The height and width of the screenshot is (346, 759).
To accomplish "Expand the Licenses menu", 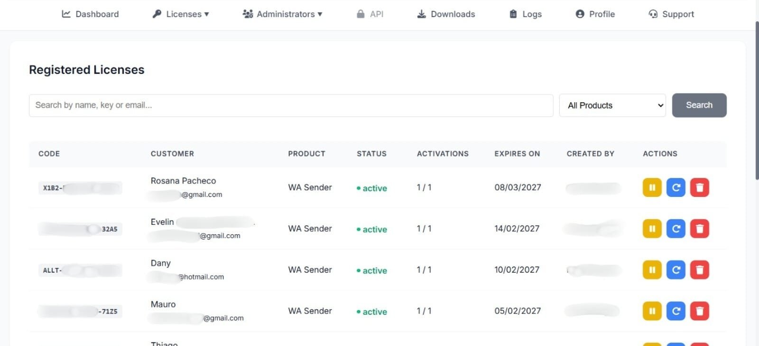I will [181, 14].
